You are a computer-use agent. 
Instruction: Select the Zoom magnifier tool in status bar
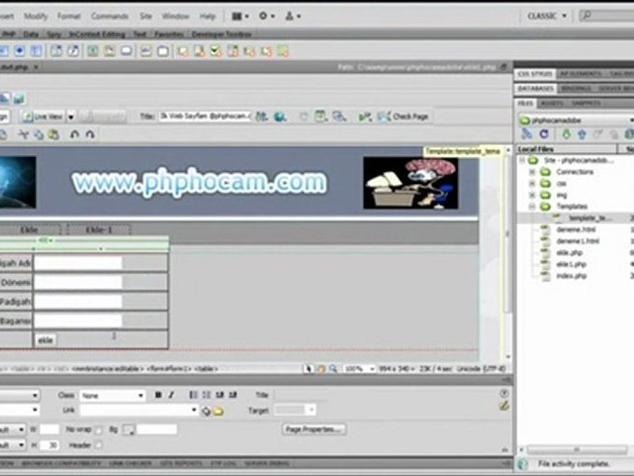[x=333, y=369]
